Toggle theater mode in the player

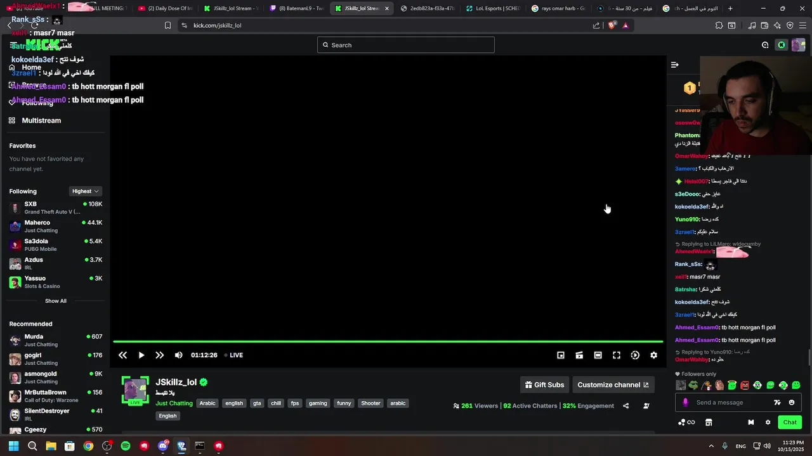click(x=598, y=355)
